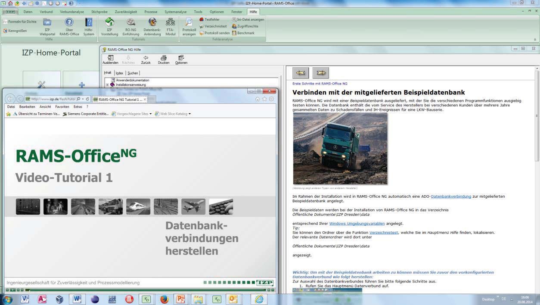Viewport: 540px width, 305px height.
Task: Open the Verbundanalyse ribbon tab
Action: pos(72,12)
